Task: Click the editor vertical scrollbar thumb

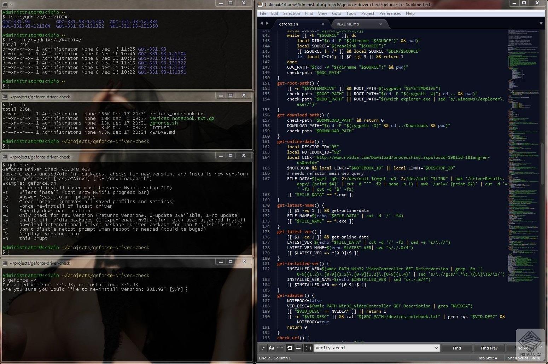Action: 542,163
